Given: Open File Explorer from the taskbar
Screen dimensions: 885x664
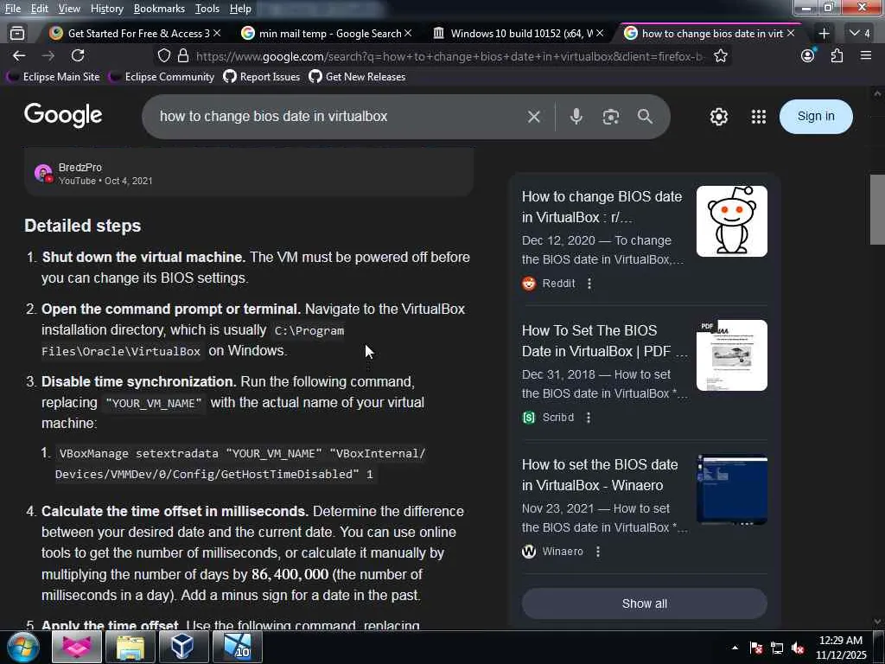Looking at the screenshot, I should (131, 647).
